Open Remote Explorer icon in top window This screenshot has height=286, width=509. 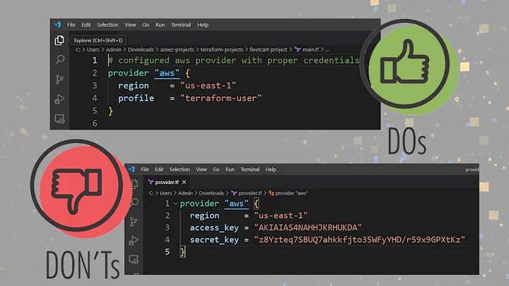[59, 119]
